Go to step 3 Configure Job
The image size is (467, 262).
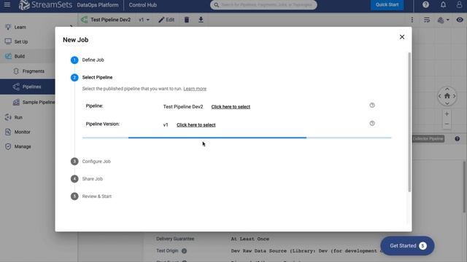coord(90,162)
